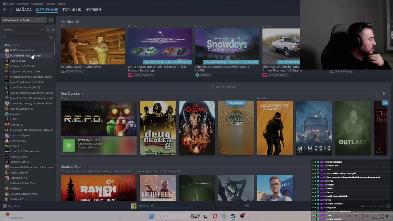Open Windows Start menu
The image size is (393, 221).
click(x=151, y=216)
